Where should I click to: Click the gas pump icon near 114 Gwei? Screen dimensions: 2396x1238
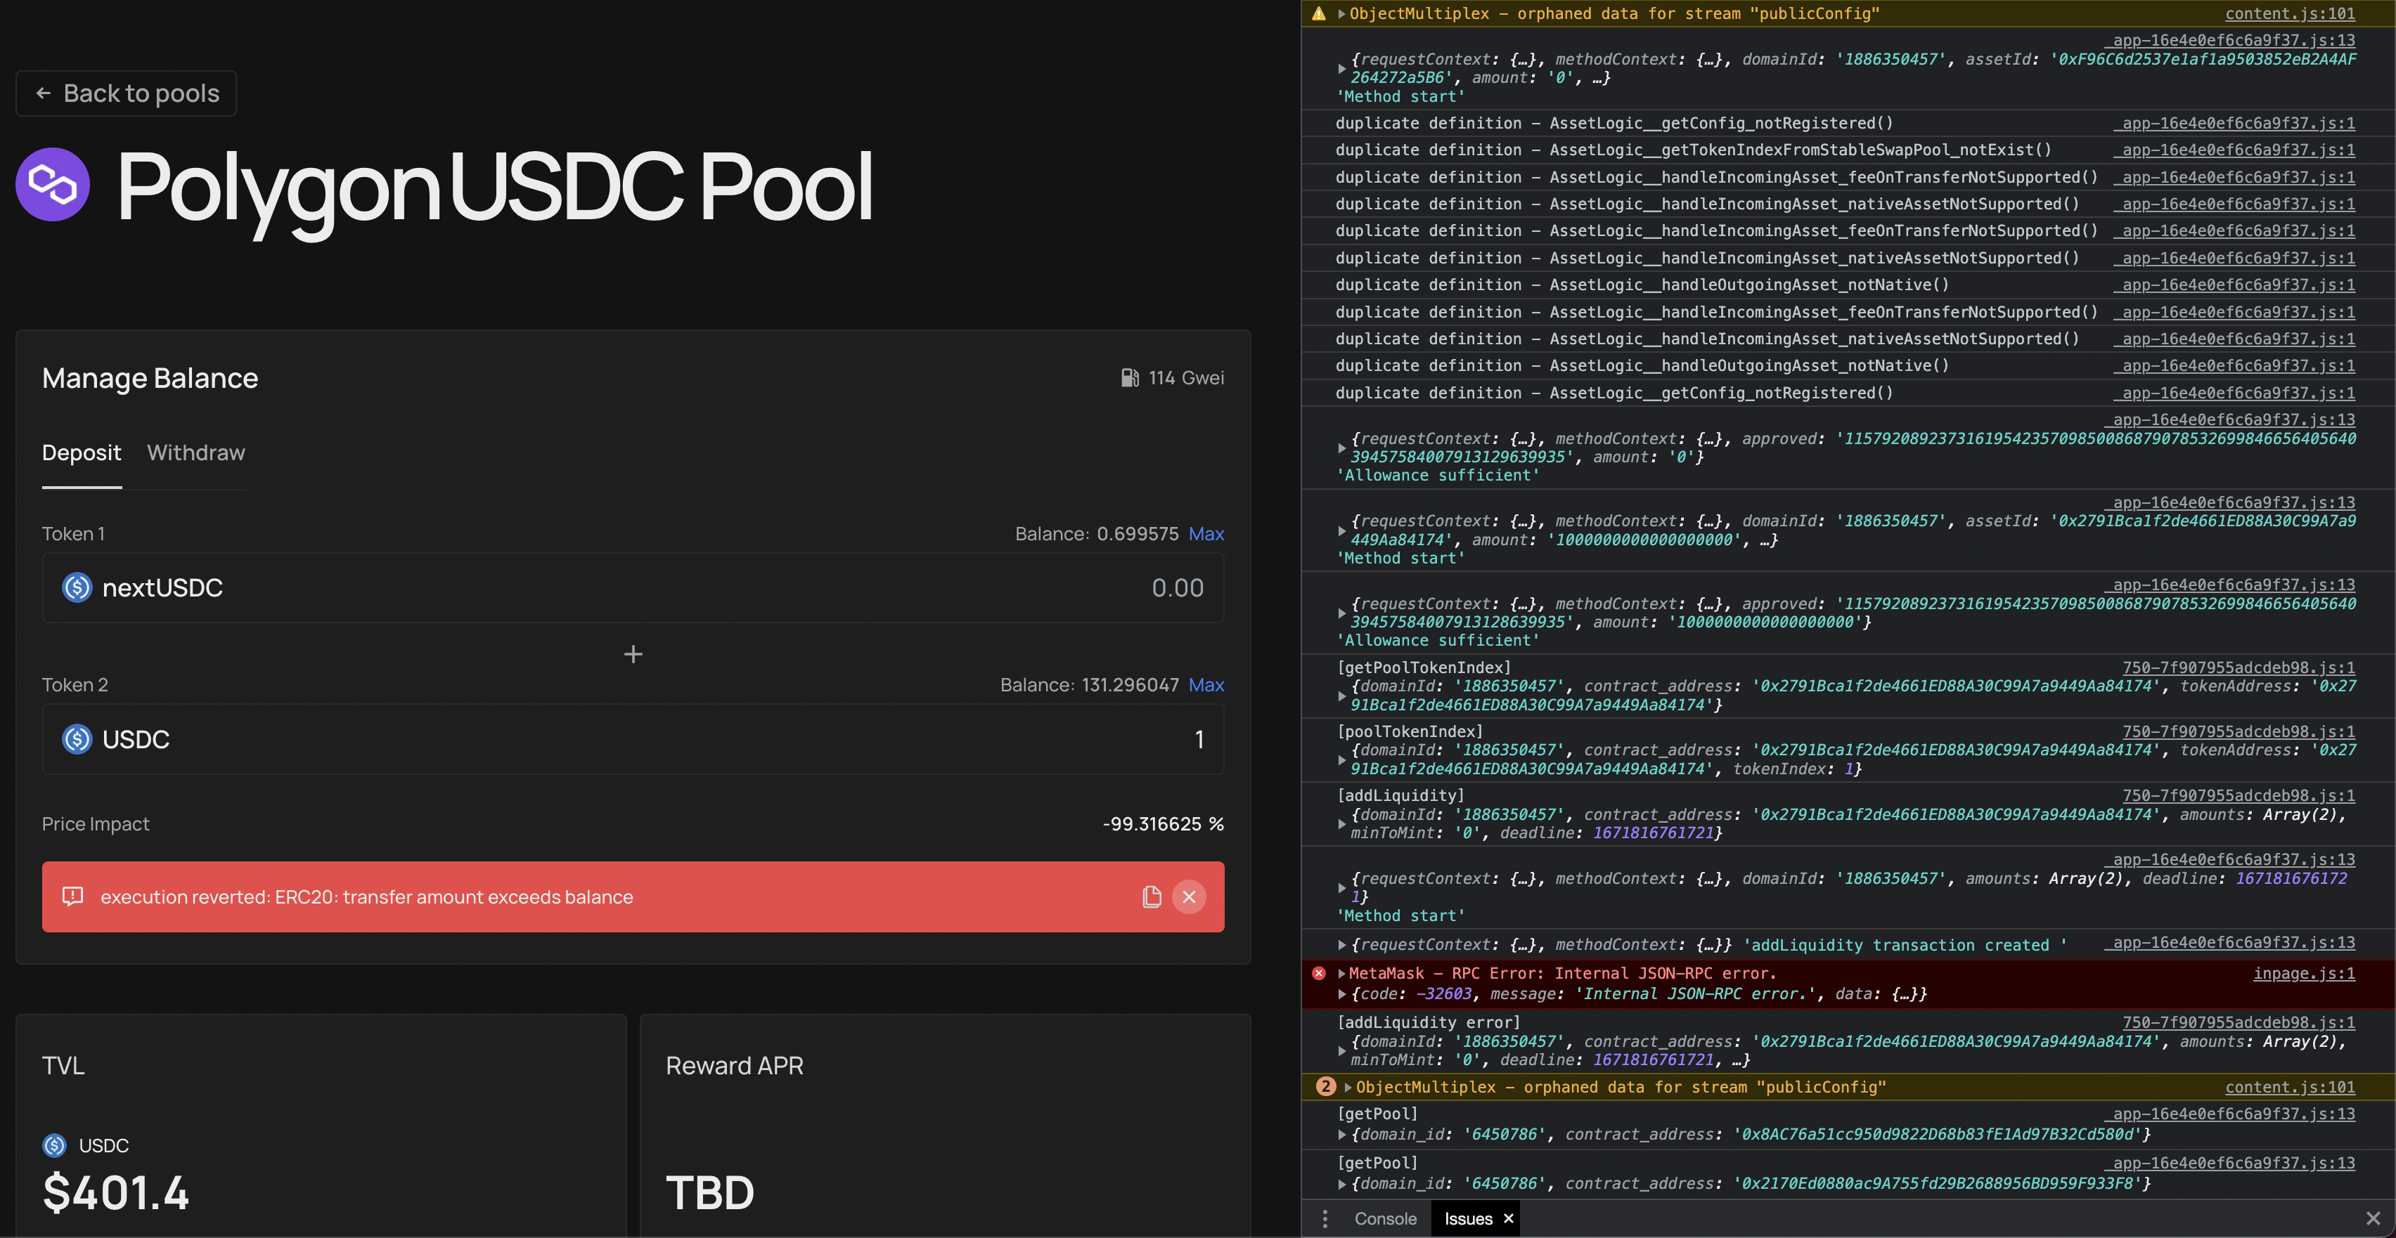(1129, 377)
